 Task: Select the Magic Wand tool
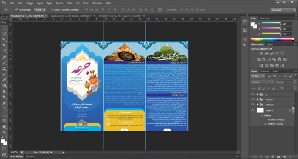pyautogui.click(x=4, y=40)
